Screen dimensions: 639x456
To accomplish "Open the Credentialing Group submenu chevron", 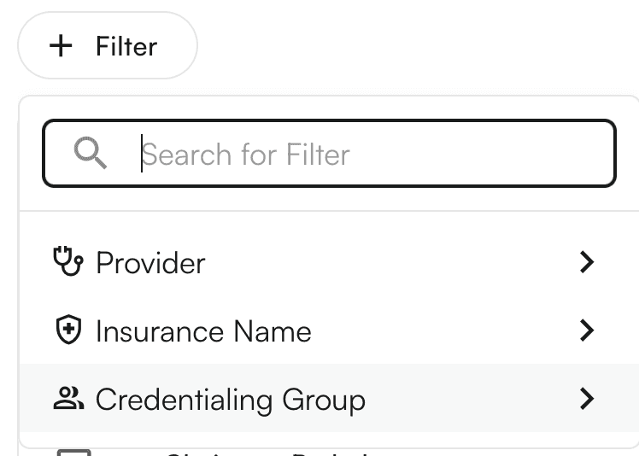I will tap(586, 399).
